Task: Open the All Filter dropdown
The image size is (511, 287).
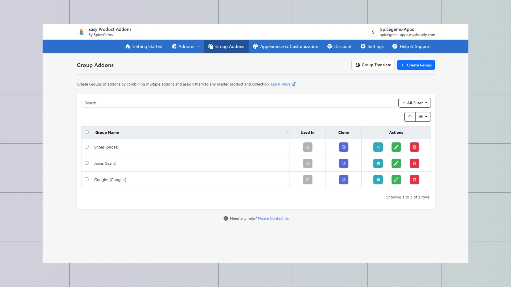Action: click(414, 103)
